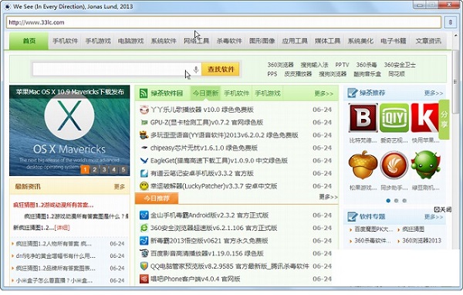Open the 360浏览器2013 topic link
463x295 pixels.
[421, 241]
